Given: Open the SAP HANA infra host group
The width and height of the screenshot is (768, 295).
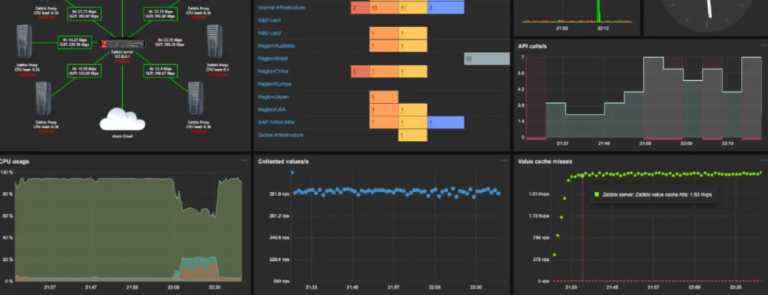Looking at the screenshot, I should [276, 122].
